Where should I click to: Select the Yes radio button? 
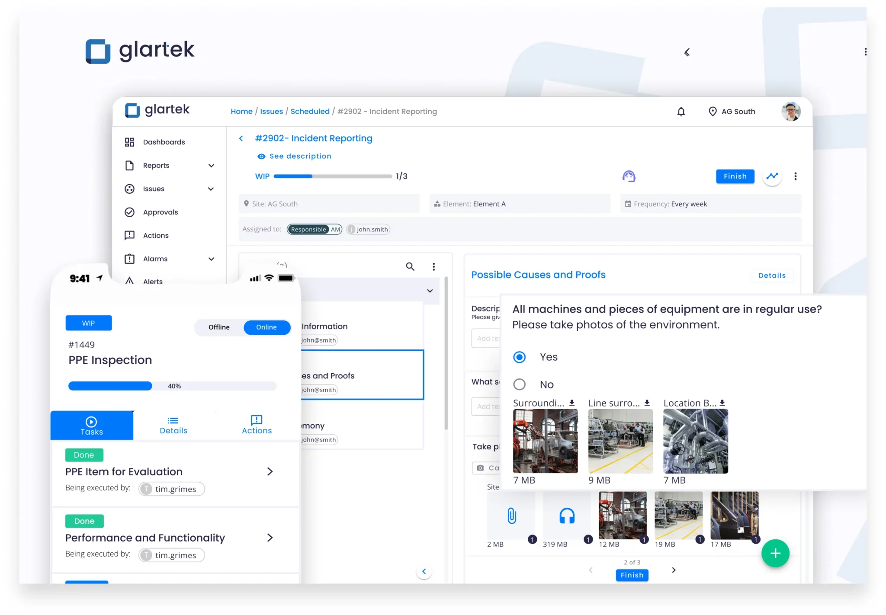[519, 357]
